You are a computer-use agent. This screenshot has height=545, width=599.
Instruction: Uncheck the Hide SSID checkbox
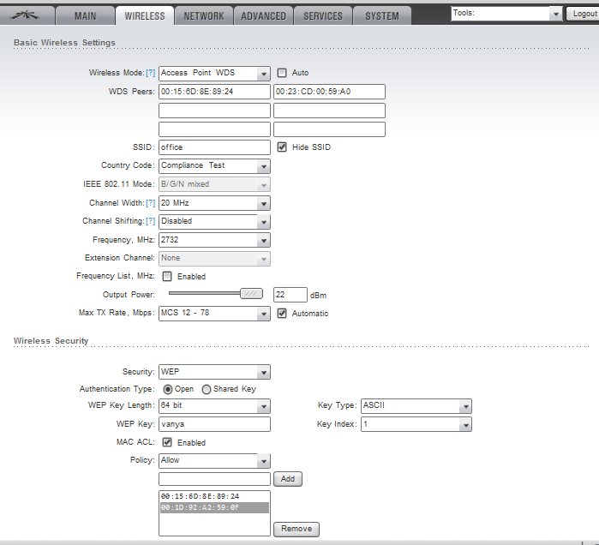point(282,147)
